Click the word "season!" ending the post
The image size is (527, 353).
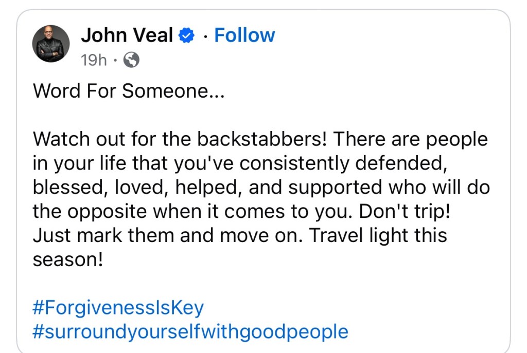point(68,259)
